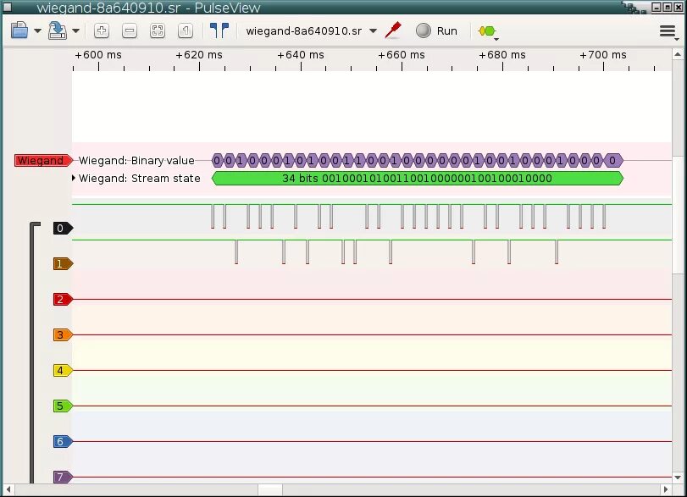Click the window menu icon in title bar

pyautogui.click(x=8, y=7)
